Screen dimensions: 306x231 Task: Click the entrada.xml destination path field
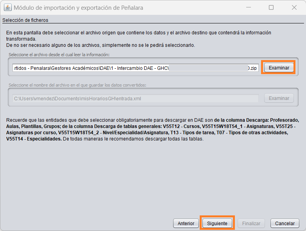[x=136, y=99]
